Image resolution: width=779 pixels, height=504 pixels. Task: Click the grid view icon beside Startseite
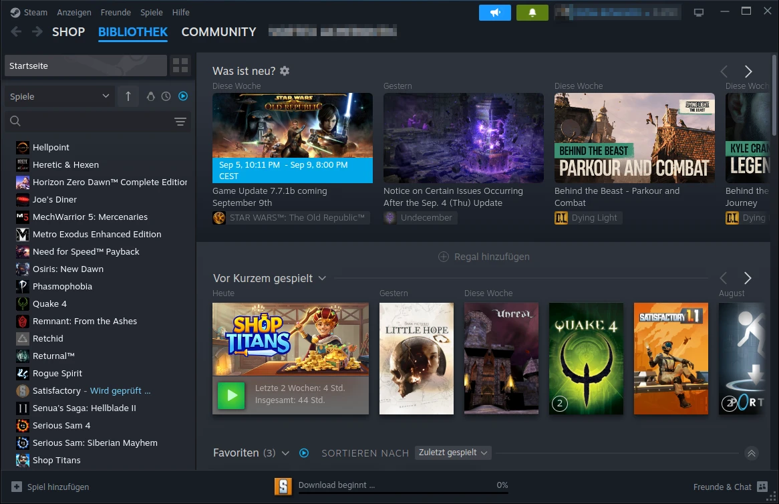(179, 66)
